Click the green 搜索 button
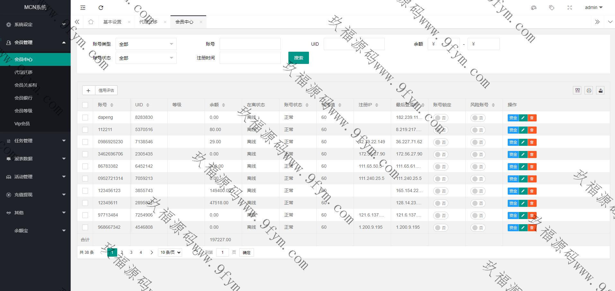 coord(298,58)
